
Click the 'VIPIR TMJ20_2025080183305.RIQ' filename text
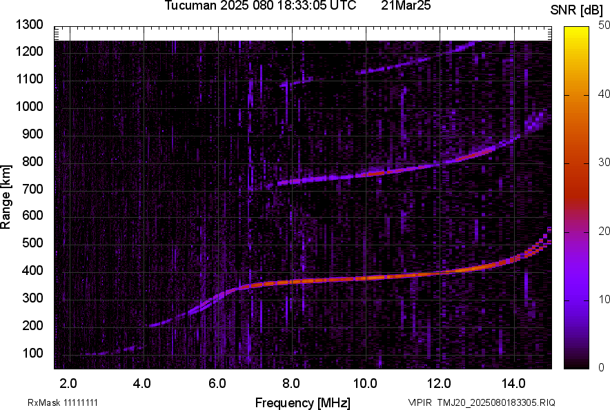click(x=482, y=402)
